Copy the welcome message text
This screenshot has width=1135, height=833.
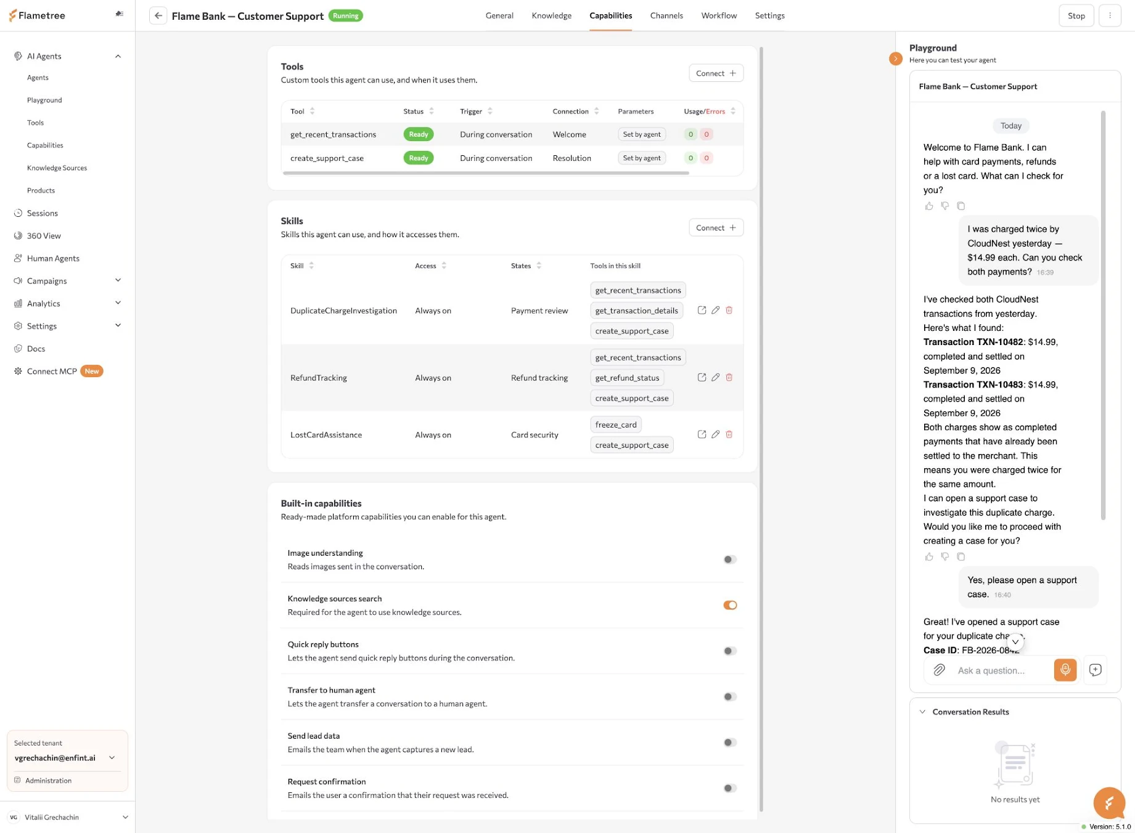(x=961, y=206)
